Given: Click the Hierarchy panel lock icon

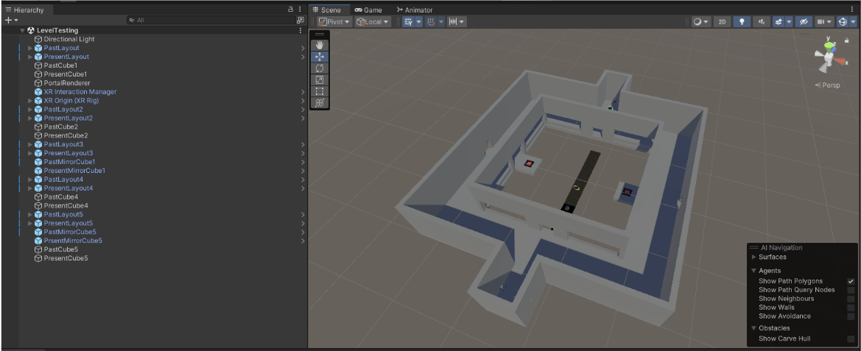Looking at the screenshot, I should click(291, 10).
